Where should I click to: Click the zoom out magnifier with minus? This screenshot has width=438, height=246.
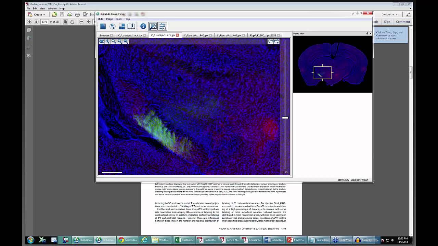126,41
